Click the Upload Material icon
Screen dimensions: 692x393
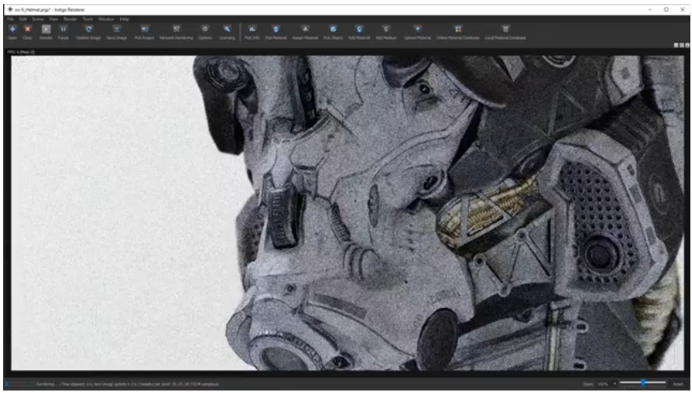point(417,30)
